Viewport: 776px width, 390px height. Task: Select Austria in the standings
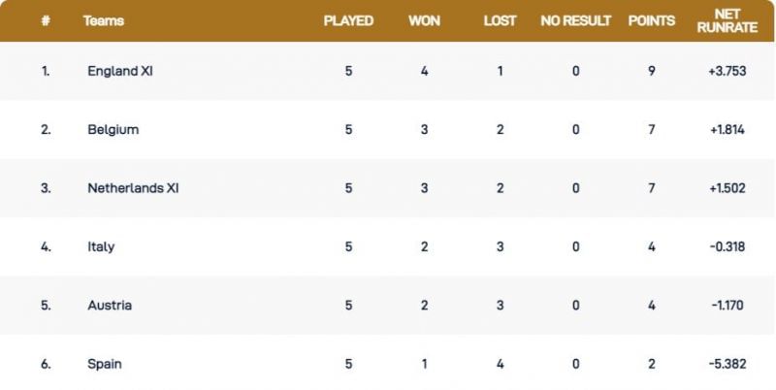click(110, 306)
